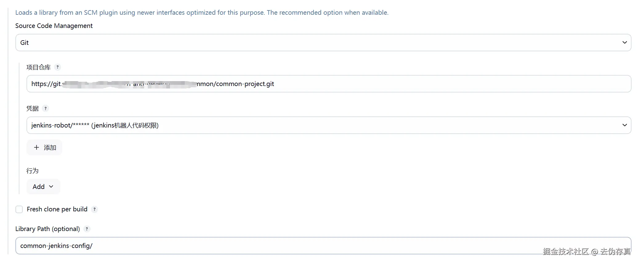Expand the jenkins-robot credentials dropdown
This screenshot has width=638, height=263.
(x=329, y=125)
